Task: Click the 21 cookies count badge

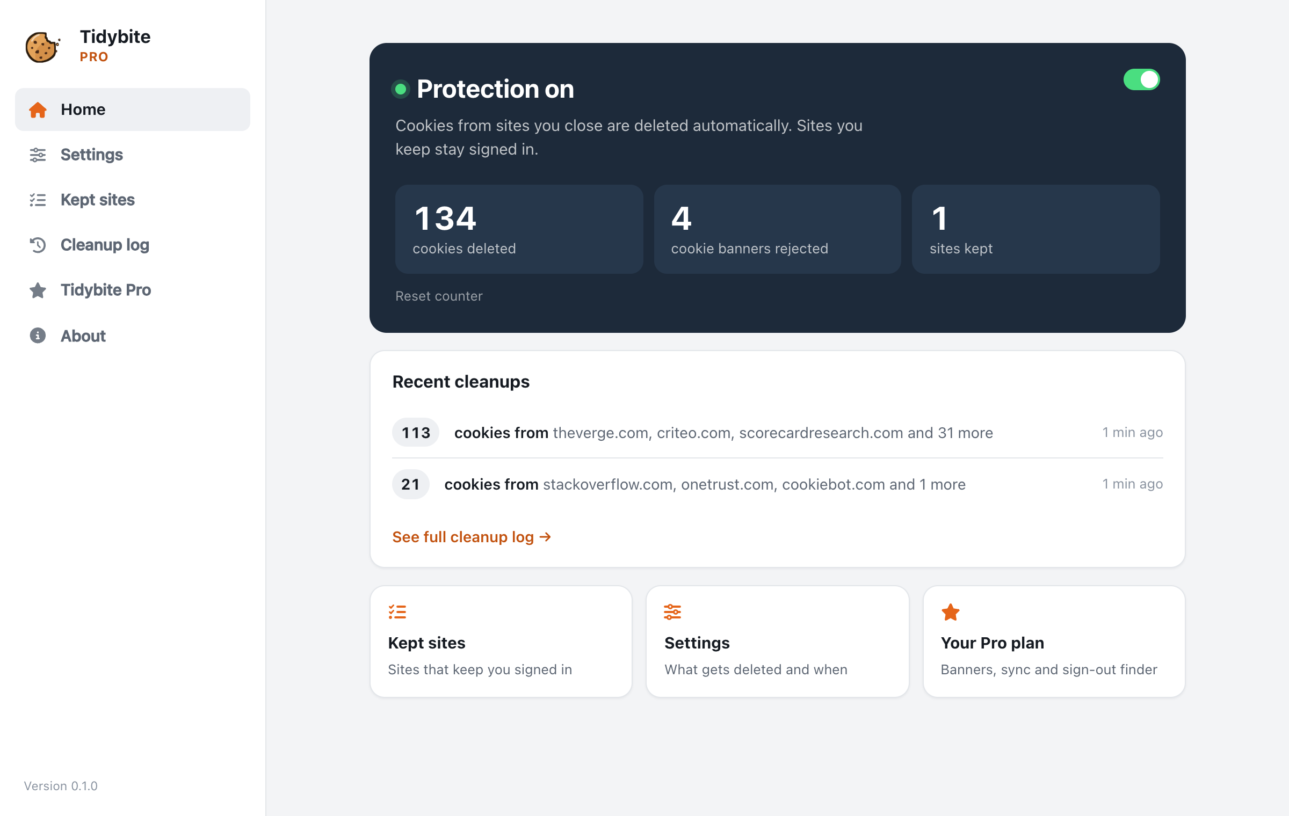Action: click(410, 484)
